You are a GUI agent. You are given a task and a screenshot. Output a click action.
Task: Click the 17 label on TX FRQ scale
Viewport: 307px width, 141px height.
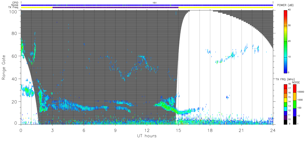290,88
